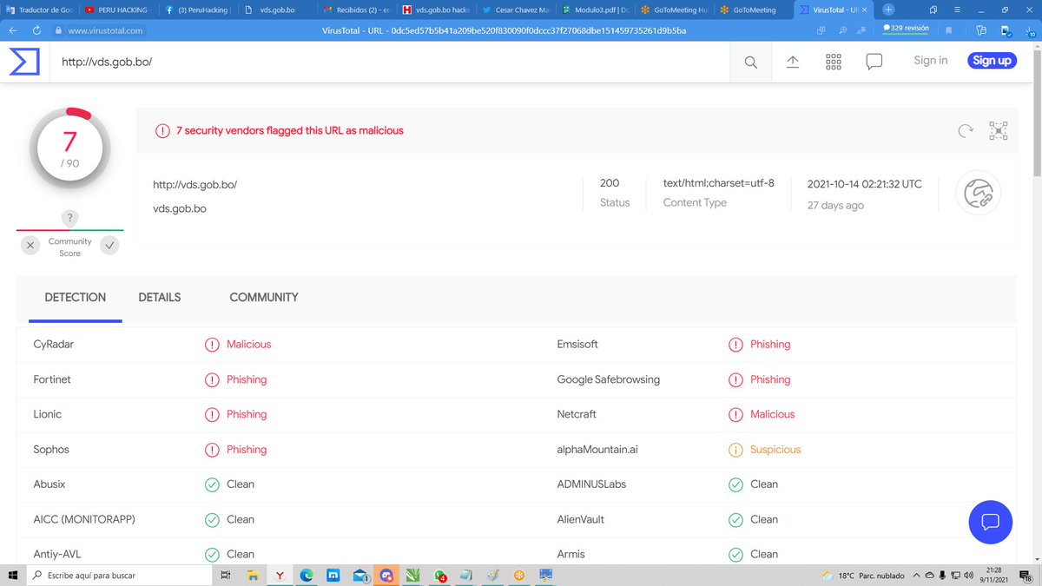Switch to the DETAILS tab

160,298
